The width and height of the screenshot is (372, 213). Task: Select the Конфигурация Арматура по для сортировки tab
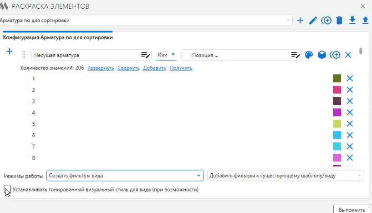pos(58,37)
